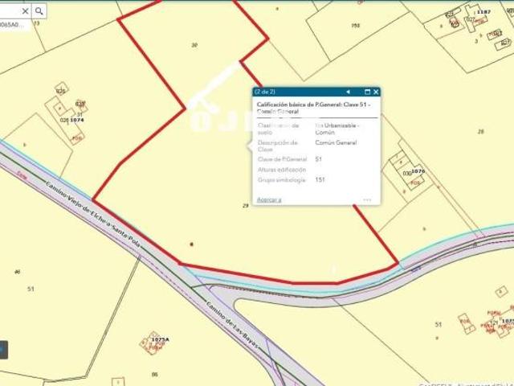
Task: Select the 'Grupo simbología' value 151
Action: [x=320, y=179]
